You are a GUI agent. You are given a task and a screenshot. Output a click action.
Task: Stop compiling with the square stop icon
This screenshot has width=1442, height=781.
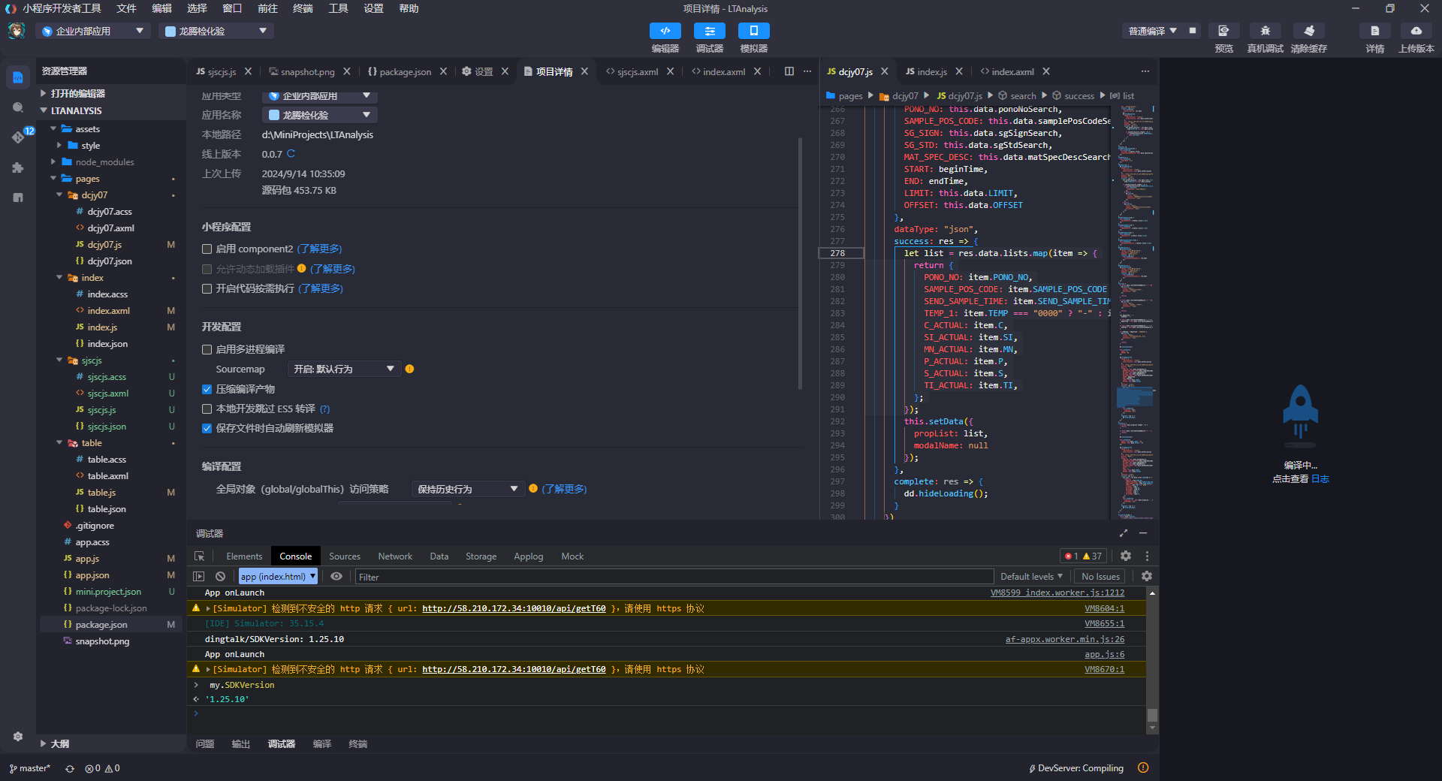[x=1193, y=31]
